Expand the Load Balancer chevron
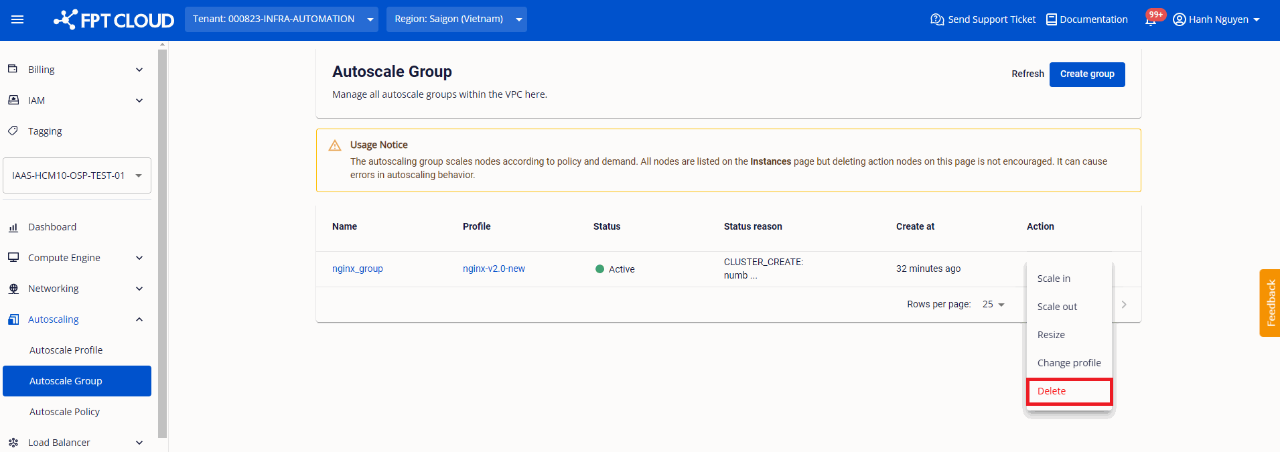The width and height of the screenshot is (1280, 452). [139, 443]
